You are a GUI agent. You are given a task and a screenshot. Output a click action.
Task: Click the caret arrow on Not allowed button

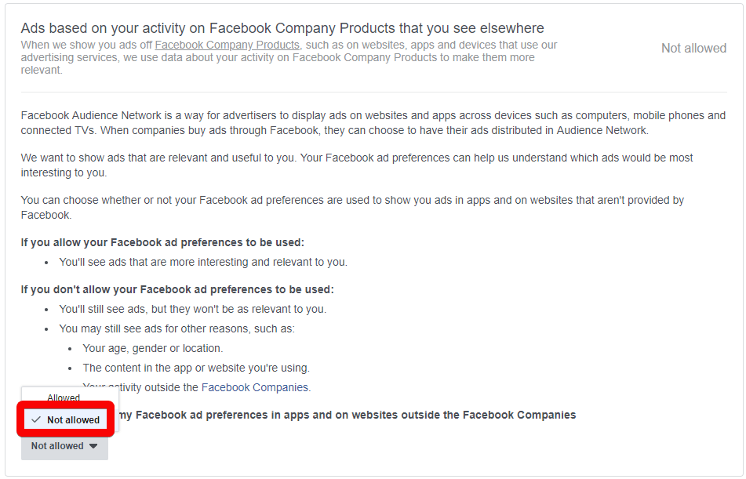93,446
